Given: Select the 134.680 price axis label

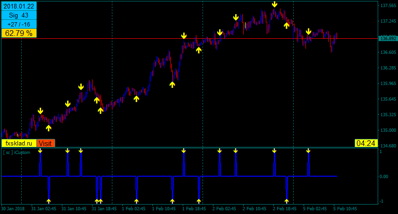Looking at the screenshot, I should click(389, 146).
